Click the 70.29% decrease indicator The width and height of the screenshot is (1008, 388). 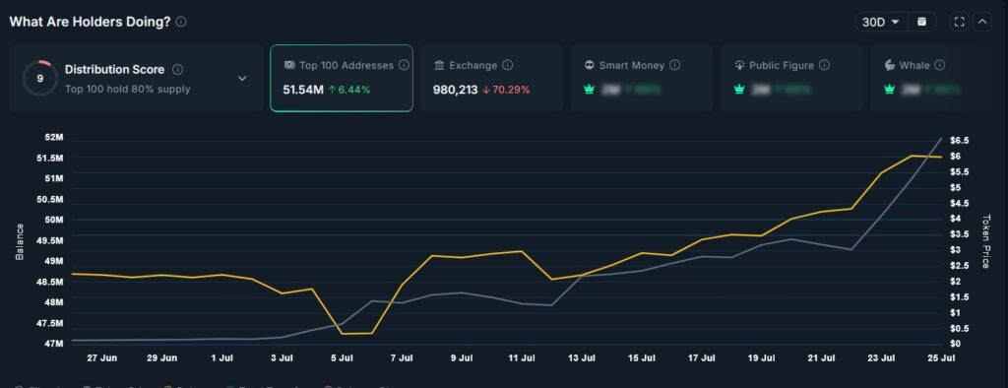point(506,90)
